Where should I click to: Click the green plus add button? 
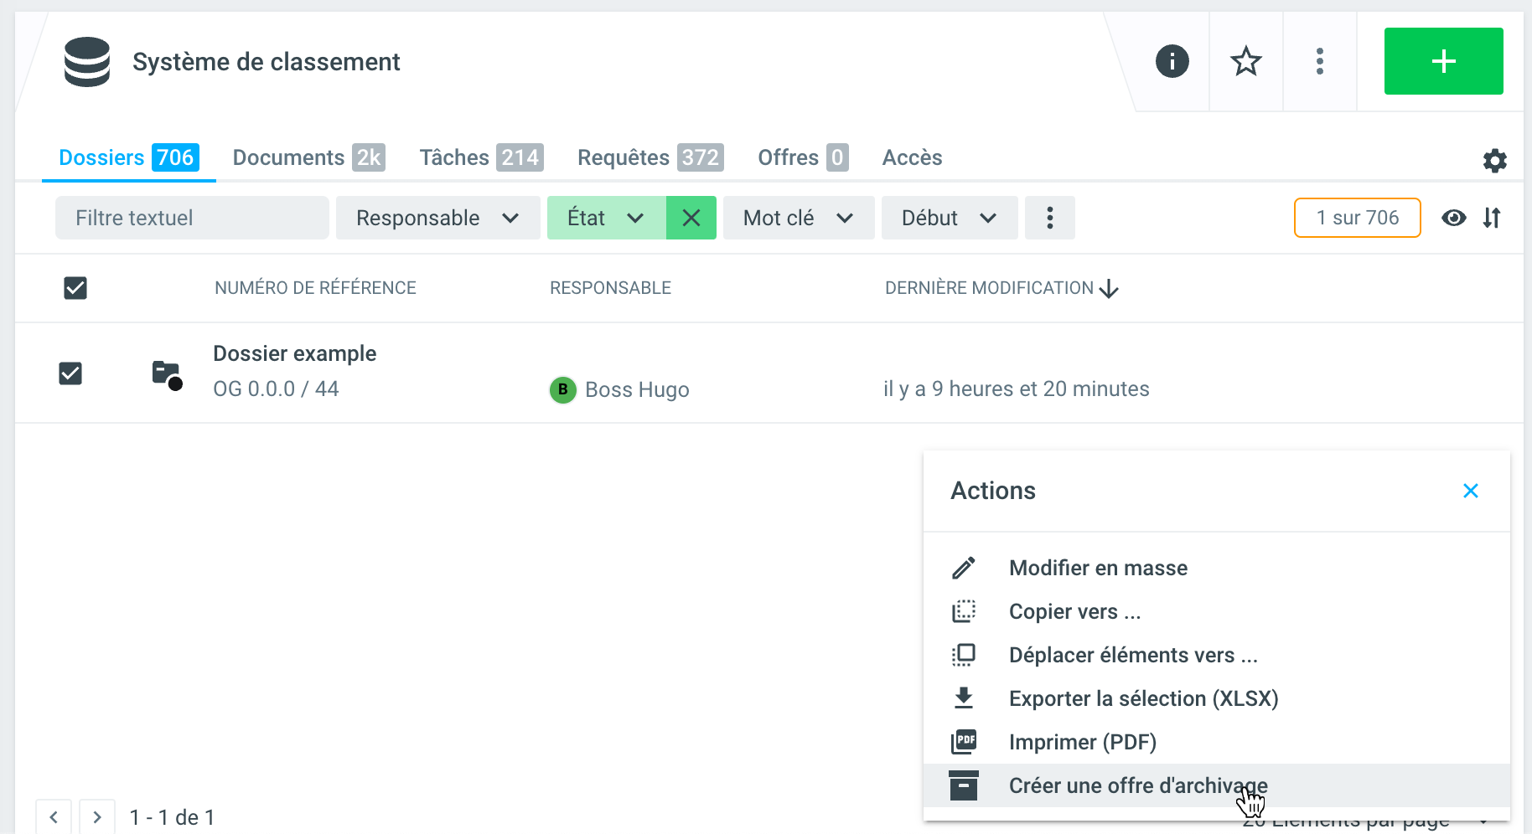click(x=1442, y=61)
